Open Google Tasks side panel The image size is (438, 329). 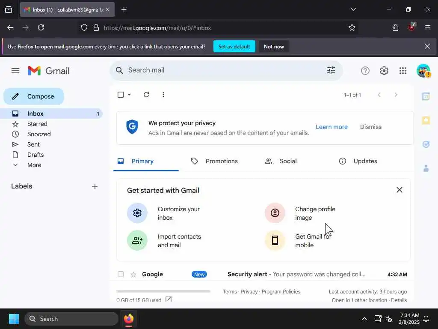click(x=426, y=144)
